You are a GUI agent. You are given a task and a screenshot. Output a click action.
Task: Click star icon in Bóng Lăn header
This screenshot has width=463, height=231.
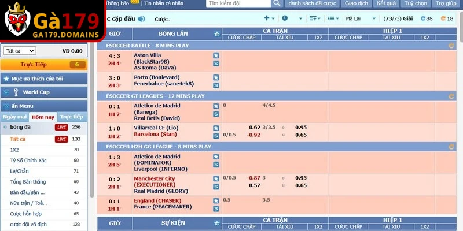click(217, 34)
